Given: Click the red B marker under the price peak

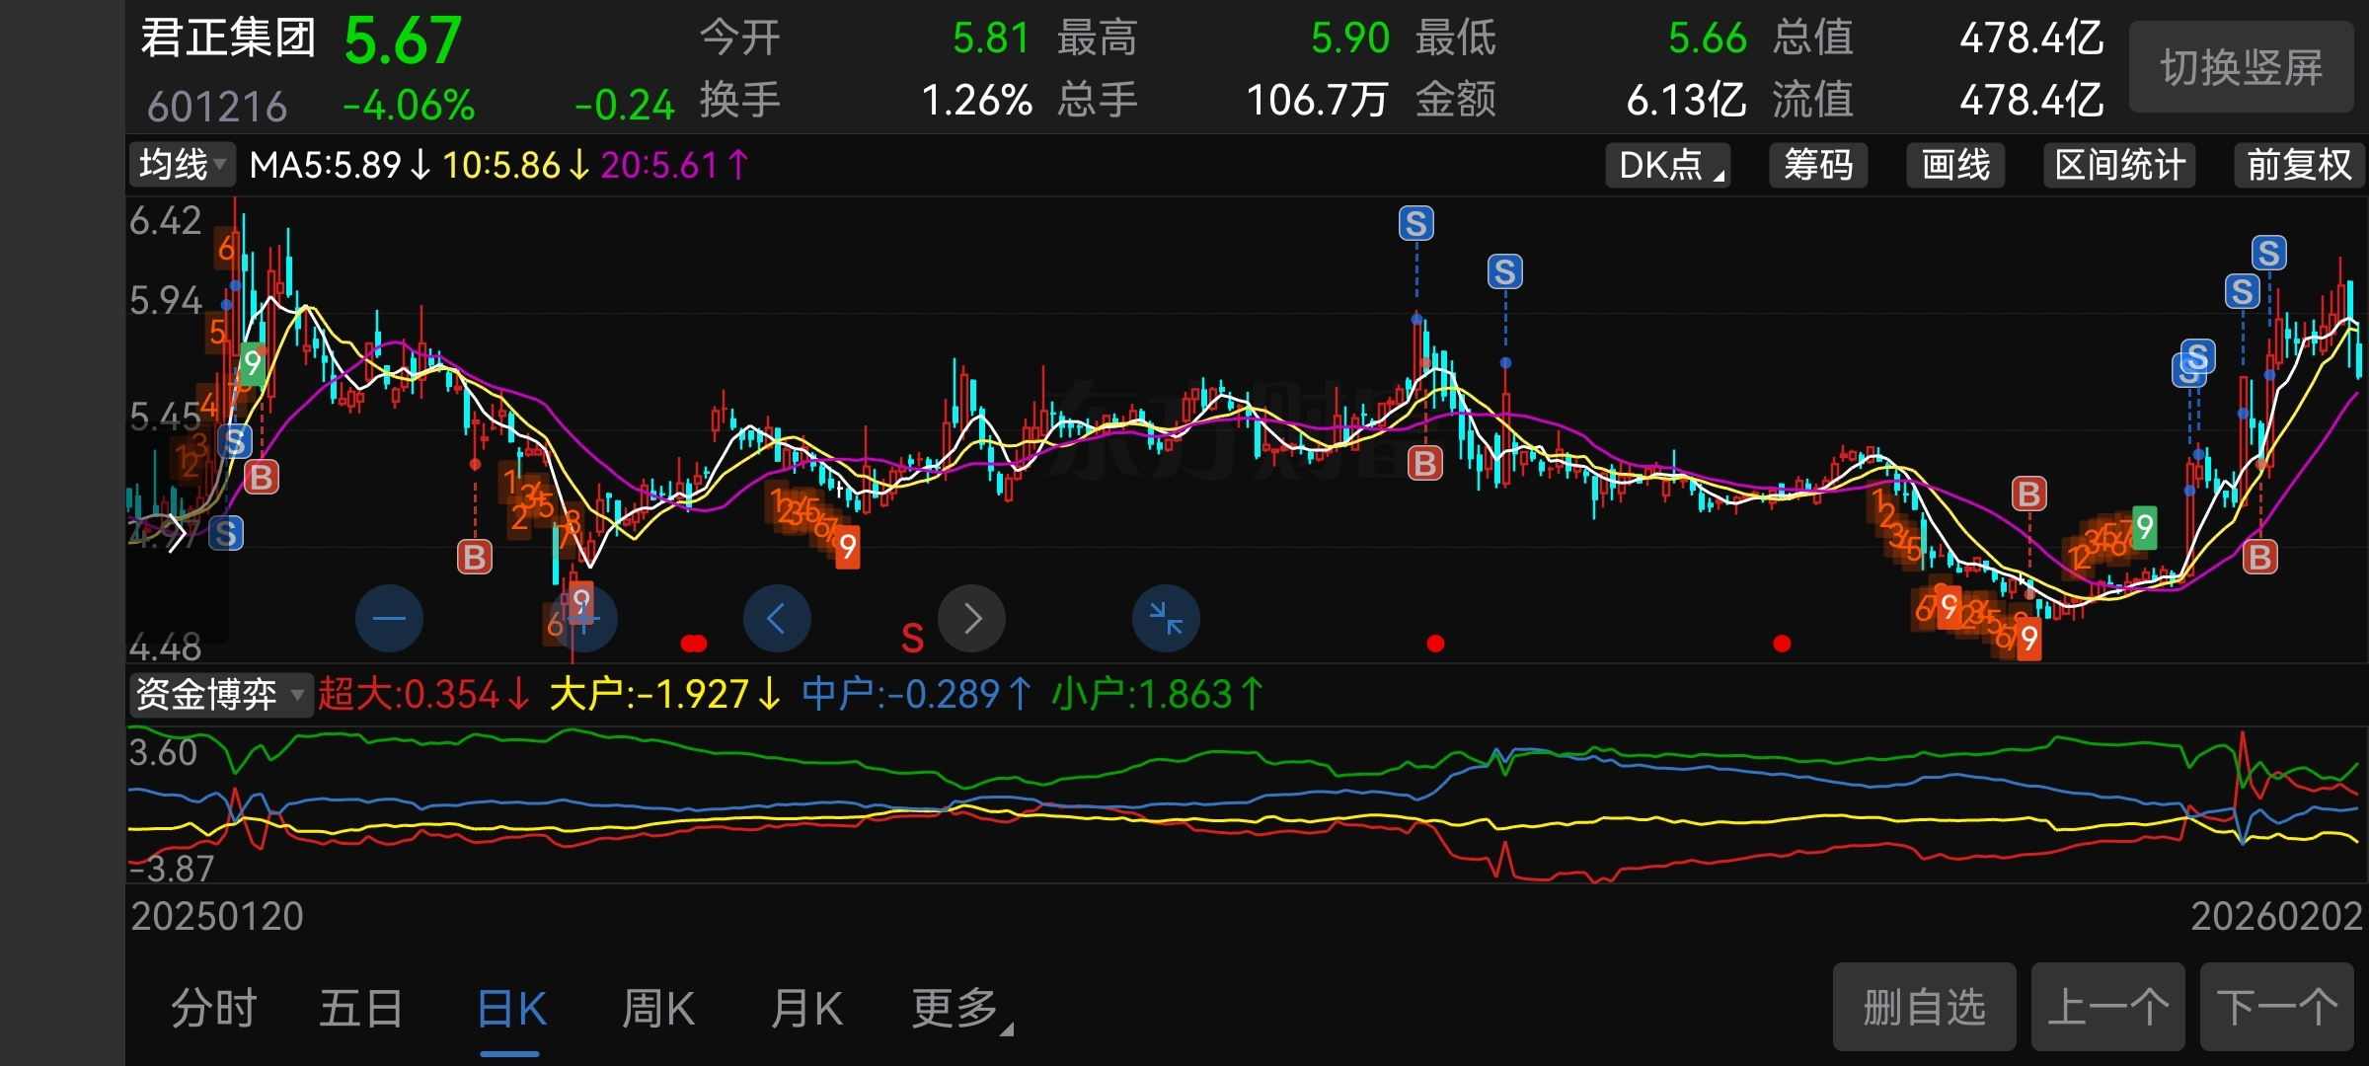Looking at the screenshot, I should 1424,462.
